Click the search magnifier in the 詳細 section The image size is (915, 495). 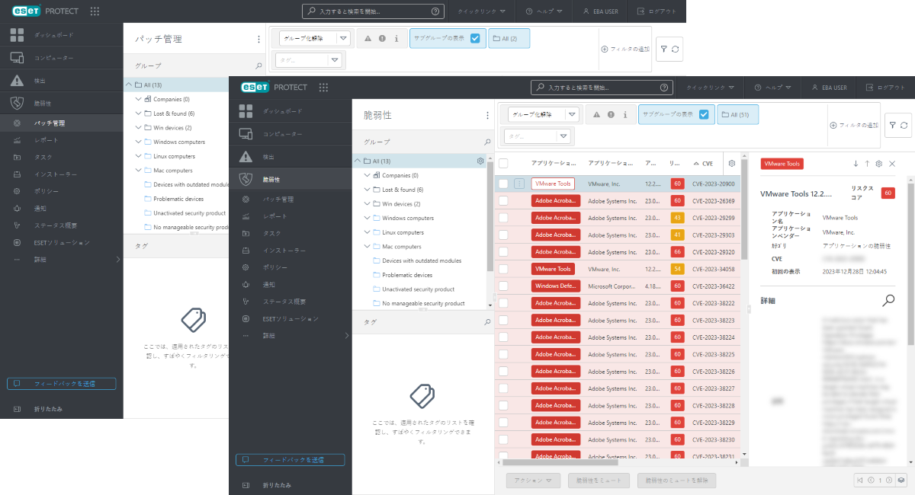click(888, 300)
